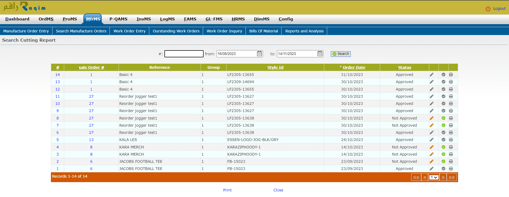
Task: Go to the last page with >> button
Action: (452, 177)
